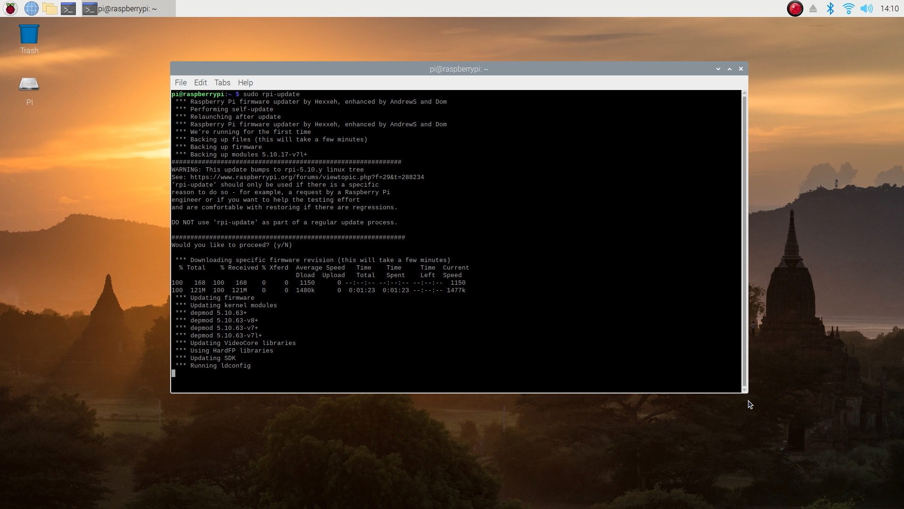Screen dimensions: 904x509
Task: Click the eject media tray icon
Action: coord(813,8)
